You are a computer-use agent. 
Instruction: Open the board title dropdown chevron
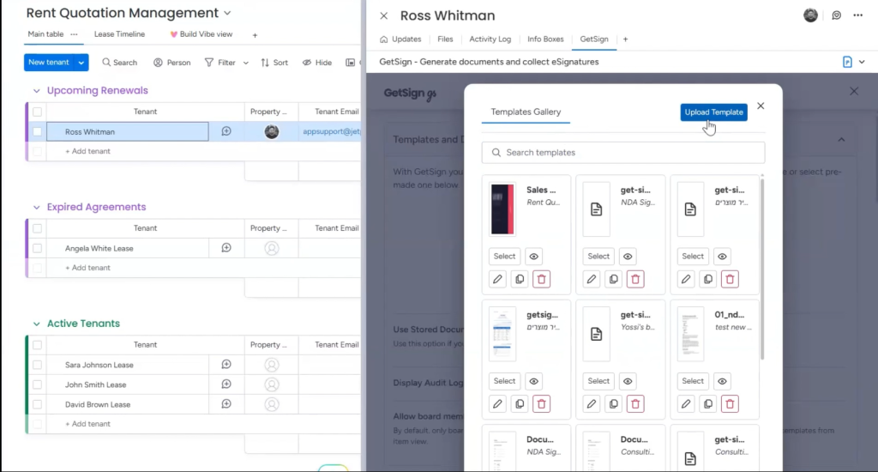[x=227, y=13]
